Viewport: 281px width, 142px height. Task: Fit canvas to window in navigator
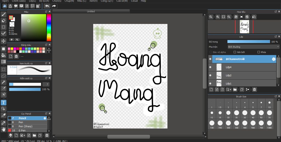(x=223, y=17)
